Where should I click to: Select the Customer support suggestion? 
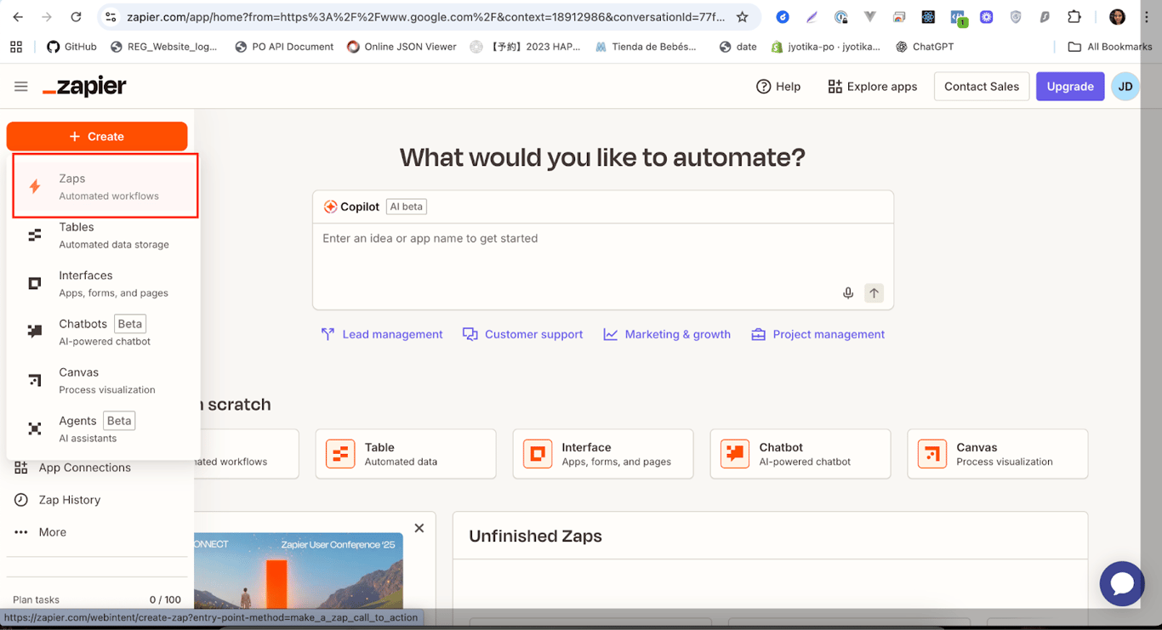[522, 334]
